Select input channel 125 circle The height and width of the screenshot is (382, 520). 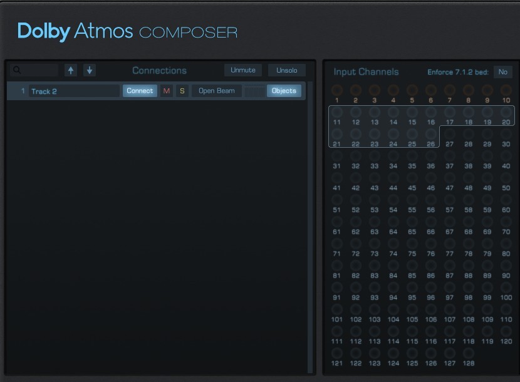tap(412, 353)
